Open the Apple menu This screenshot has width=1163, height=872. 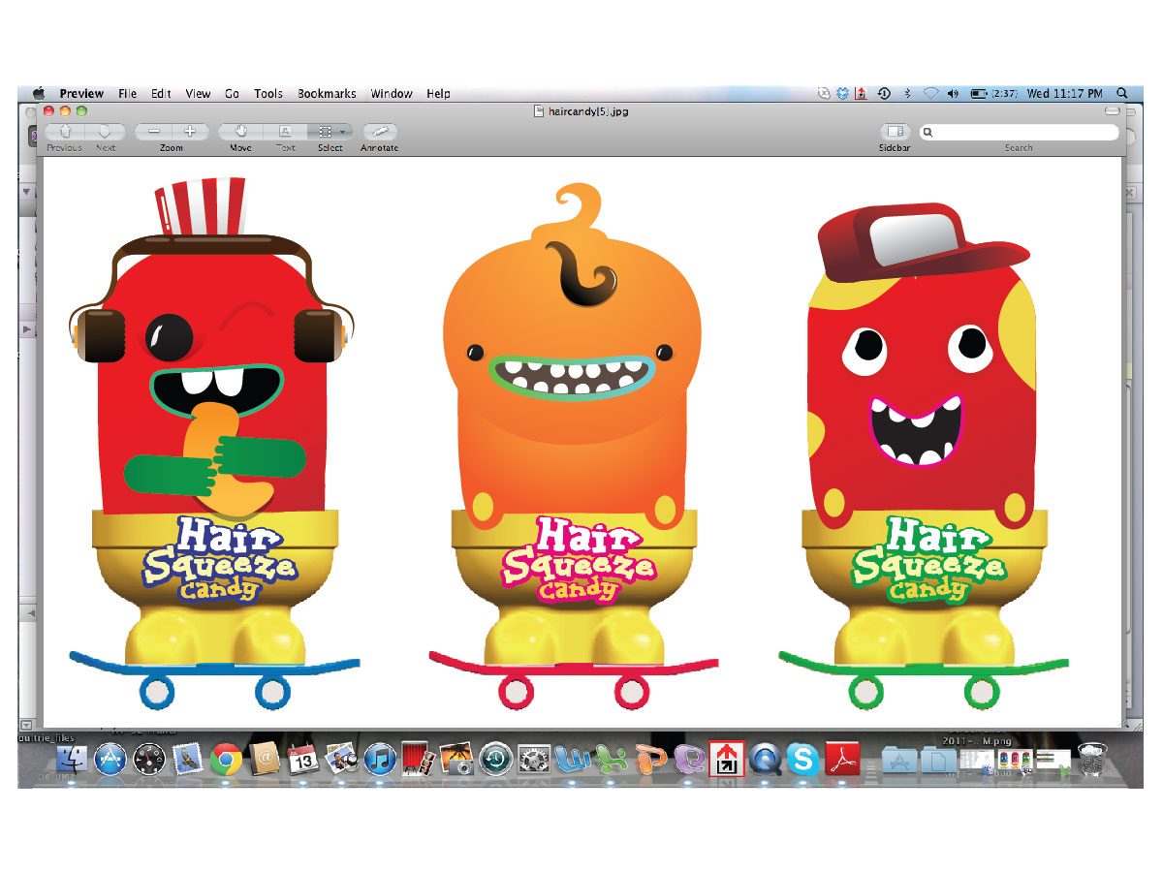(40, 94)
